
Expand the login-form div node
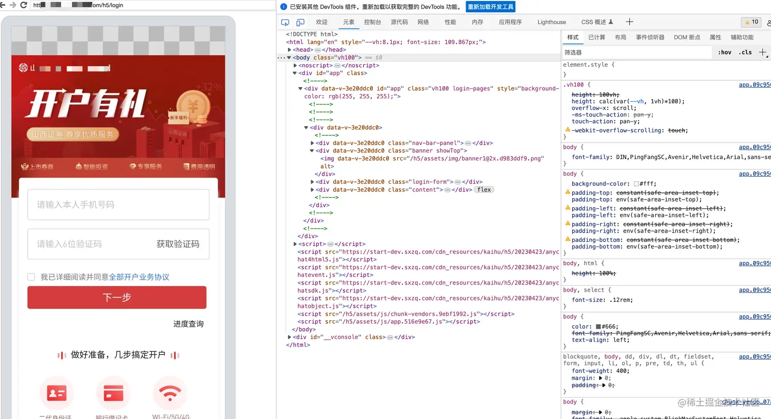tap(312, 182)
